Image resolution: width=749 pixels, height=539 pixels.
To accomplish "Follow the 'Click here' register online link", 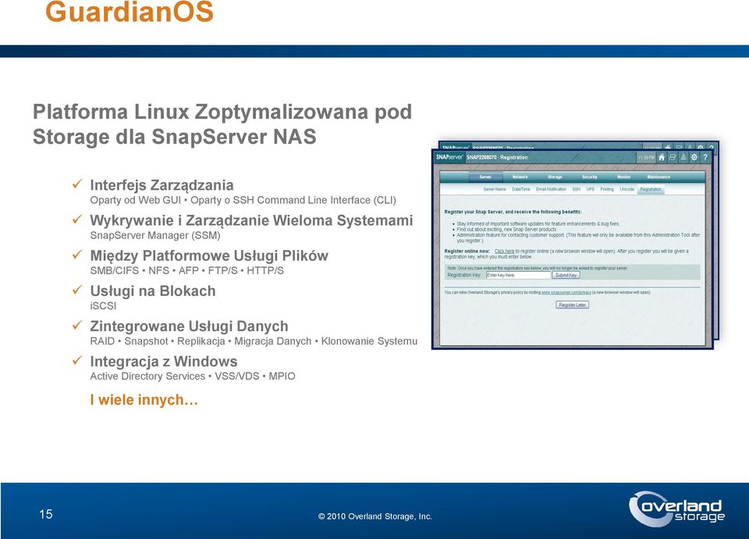I will (505, 251).
